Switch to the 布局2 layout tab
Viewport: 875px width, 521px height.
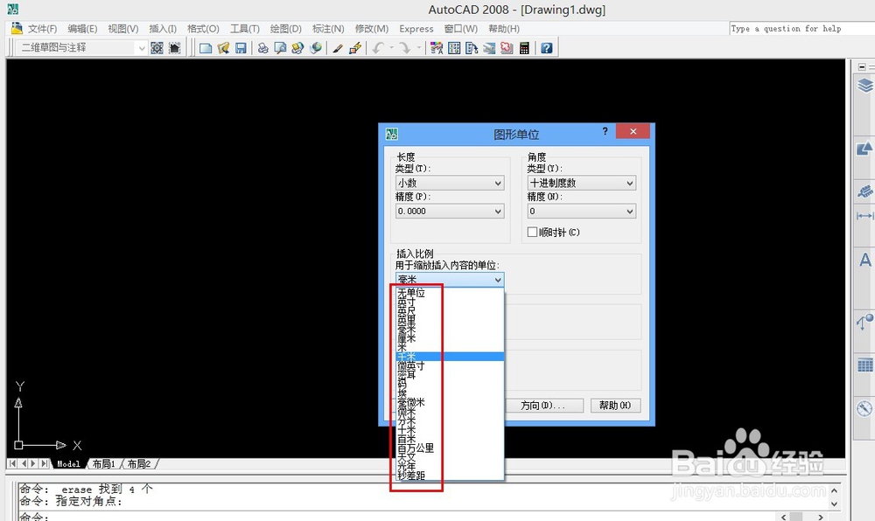click(139, 464)
